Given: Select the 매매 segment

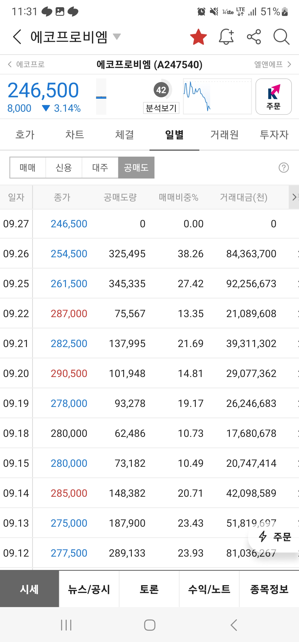Looking at the screenshot, I should pos(28,167).
